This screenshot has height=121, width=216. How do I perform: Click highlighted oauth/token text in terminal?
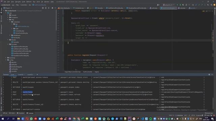click(x=28, y=92)
